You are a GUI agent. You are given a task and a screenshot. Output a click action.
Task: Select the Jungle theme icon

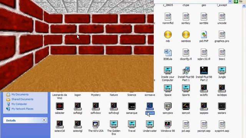tap(222, 71)
